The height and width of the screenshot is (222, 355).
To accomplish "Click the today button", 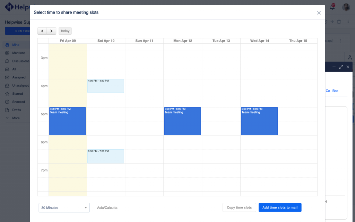I will click(65, 31).
